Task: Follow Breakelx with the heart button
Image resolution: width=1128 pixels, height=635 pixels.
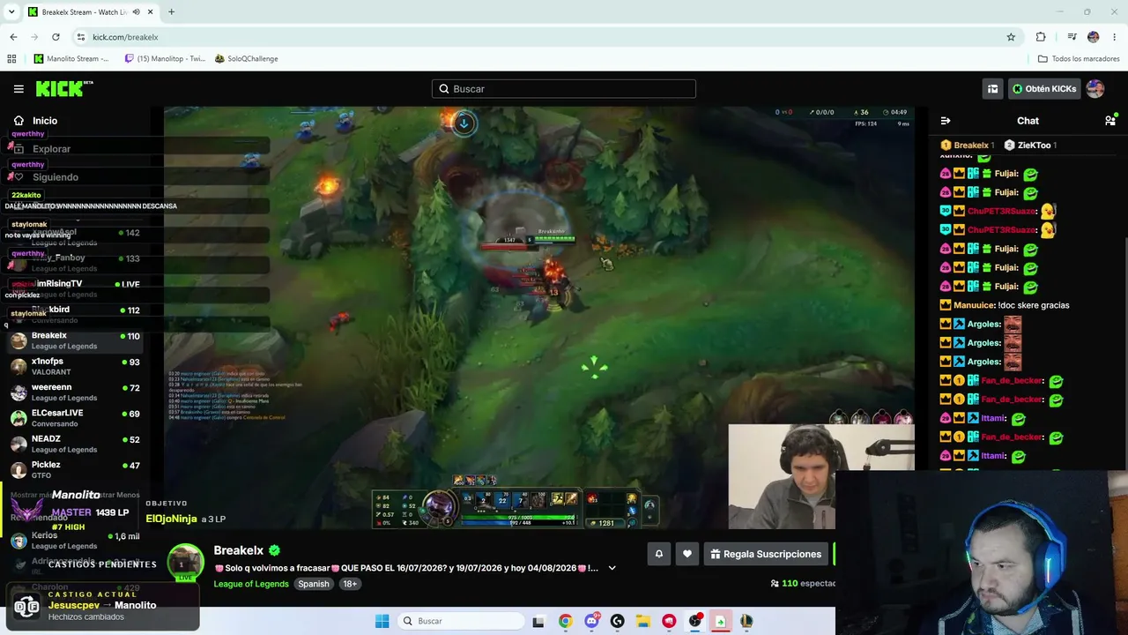Action: 687,554
